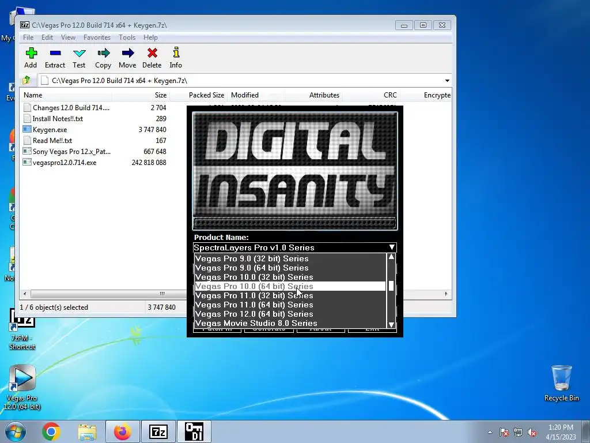This screenshot has width=590, height=443.
Task: Click the product list scrollbar thumb
Action: (391, 286)
